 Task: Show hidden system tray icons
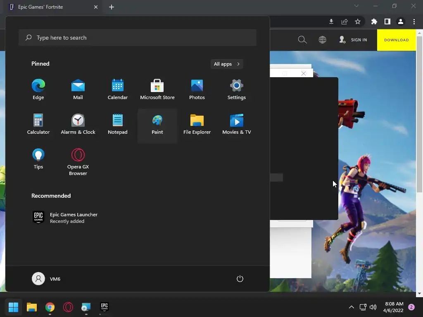pyautogui.click(x=352, y=307)
